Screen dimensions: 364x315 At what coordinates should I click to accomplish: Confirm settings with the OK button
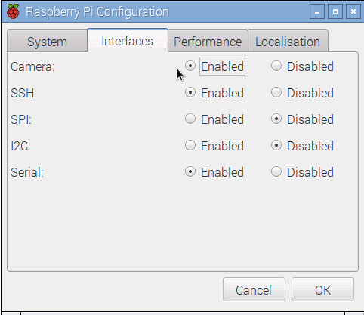click(322, 289)
